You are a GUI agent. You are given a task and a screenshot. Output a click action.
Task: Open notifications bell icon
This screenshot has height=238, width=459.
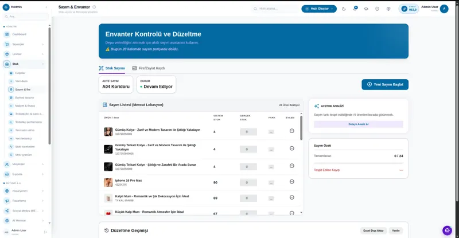pyautogui.click(x=355, y=9)
